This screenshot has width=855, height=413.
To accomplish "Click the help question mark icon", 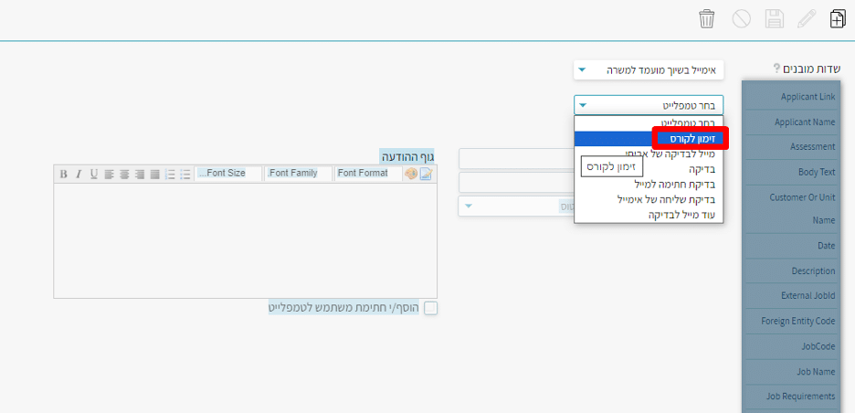I will click(x=776, y=69).
